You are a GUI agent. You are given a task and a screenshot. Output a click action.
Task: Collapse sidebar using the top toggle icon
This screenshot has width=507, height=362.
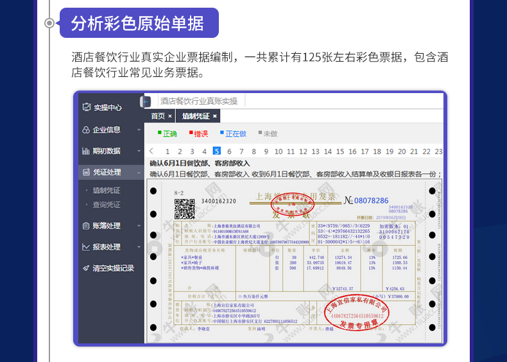click(146, 101)
